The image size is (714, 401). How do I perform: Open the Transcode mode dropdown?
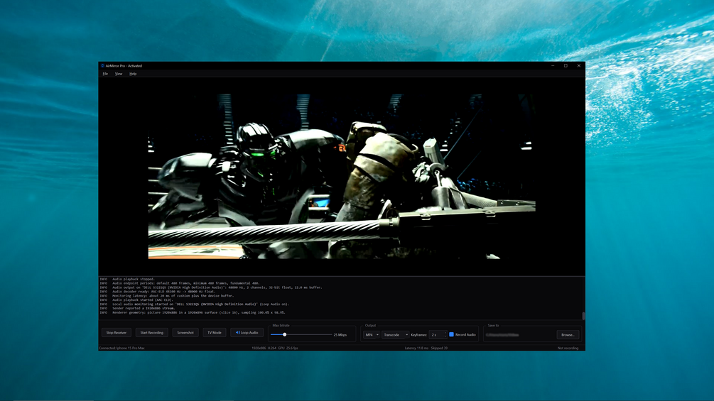pyautogui.click(x=395, y=334)
